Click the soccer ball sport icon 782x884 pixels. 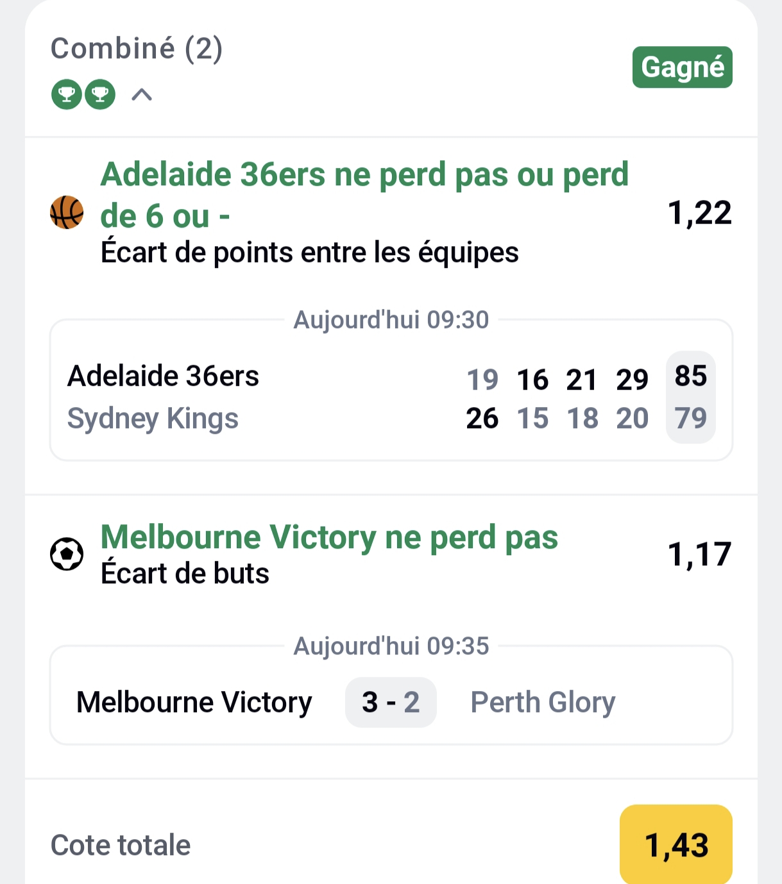[x=67, y=554]
